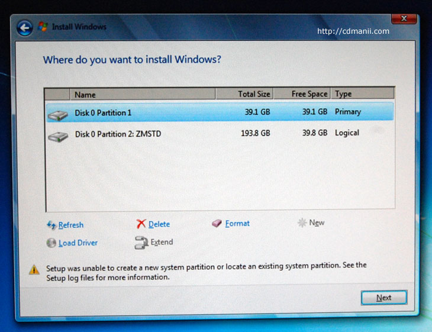Click the Windows flag icon in title bar
432x332 pixels.
click(43, 27)
